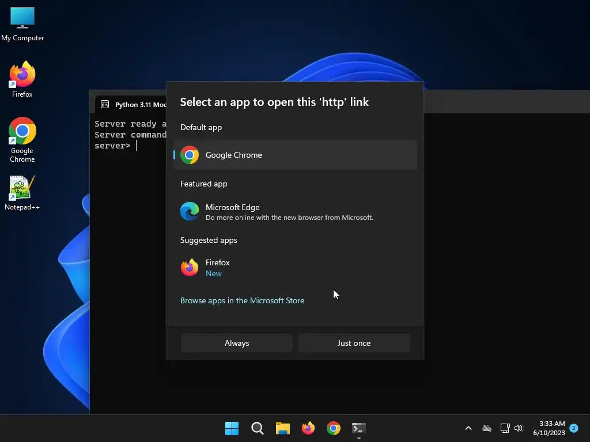Screen dimensions: 590x442
Task: Click the Edge icon in the dialog
Action: pos(190,211)
